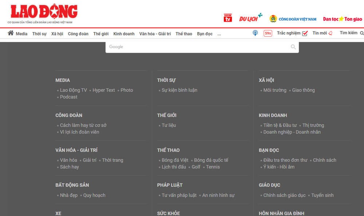Open the Du Lịch travel logo
Viewport: 364px width, 216px height.
250,18
